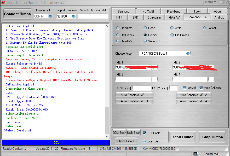Open the Choose type RDA SC6533 dropdown
The image size is (230, 156).
[x=188, y=53]
